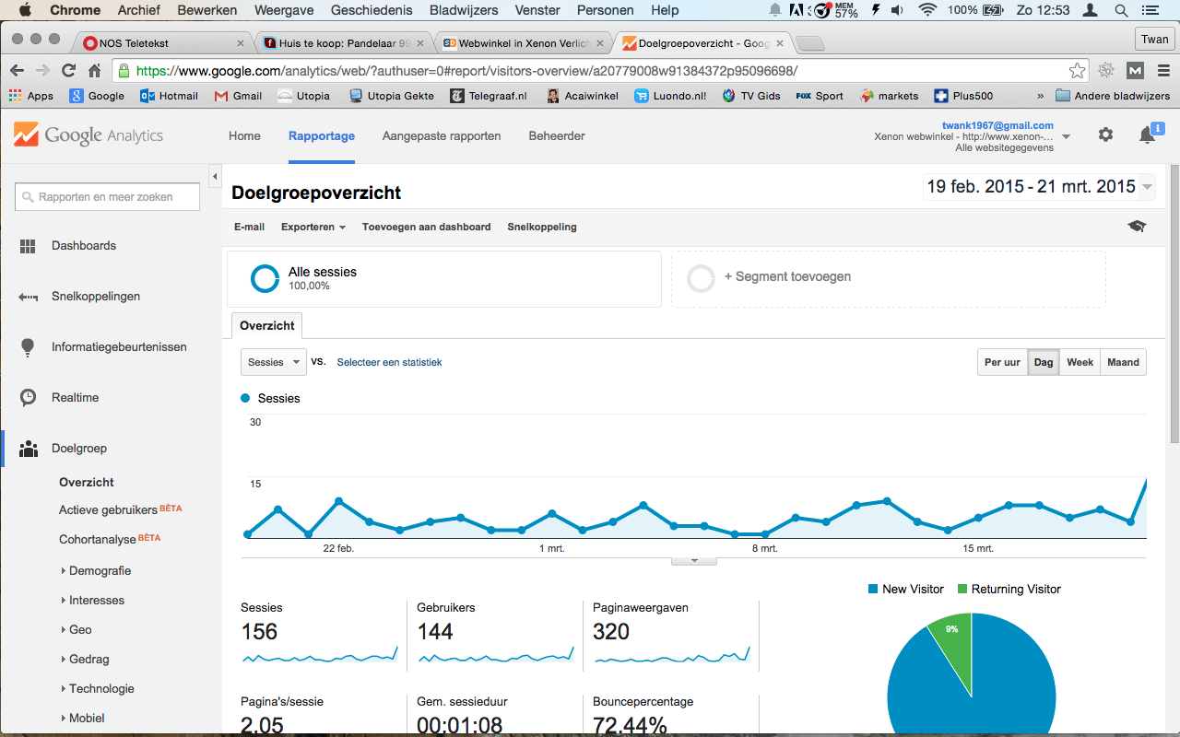Viewport: 1180px width, 737px height.
Task: Open the notifications bell icon
Action: coord(1147,135)
